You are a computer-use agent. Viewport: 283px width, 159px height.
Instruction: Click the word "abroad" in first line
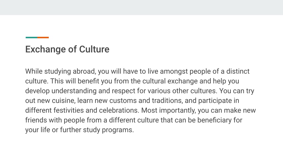tap(84, 71)
